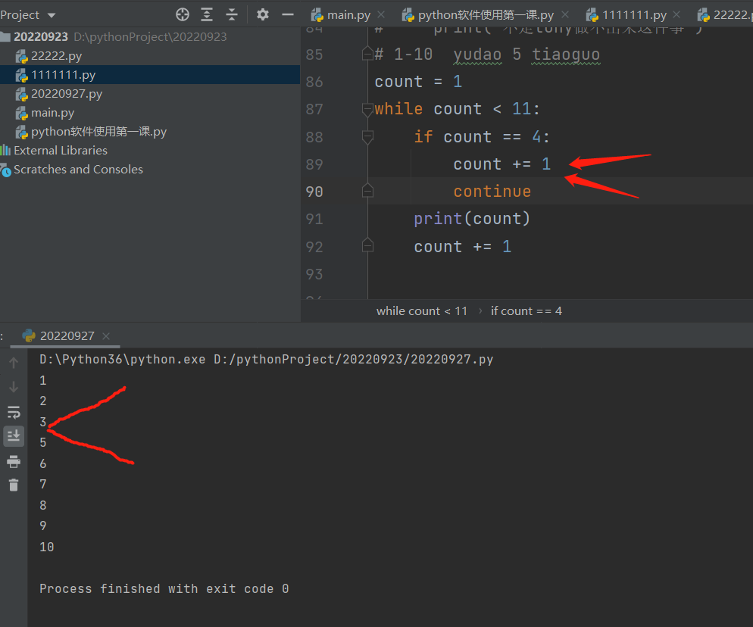Click 'if count == 4' breadcrumb
This screenshot has height=627, width=753.
coord(526,311)
